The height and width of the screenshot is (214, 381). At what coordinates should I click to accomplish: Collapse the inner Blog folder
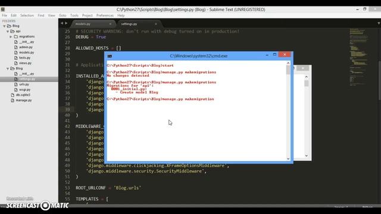click(x=8, y=69)
